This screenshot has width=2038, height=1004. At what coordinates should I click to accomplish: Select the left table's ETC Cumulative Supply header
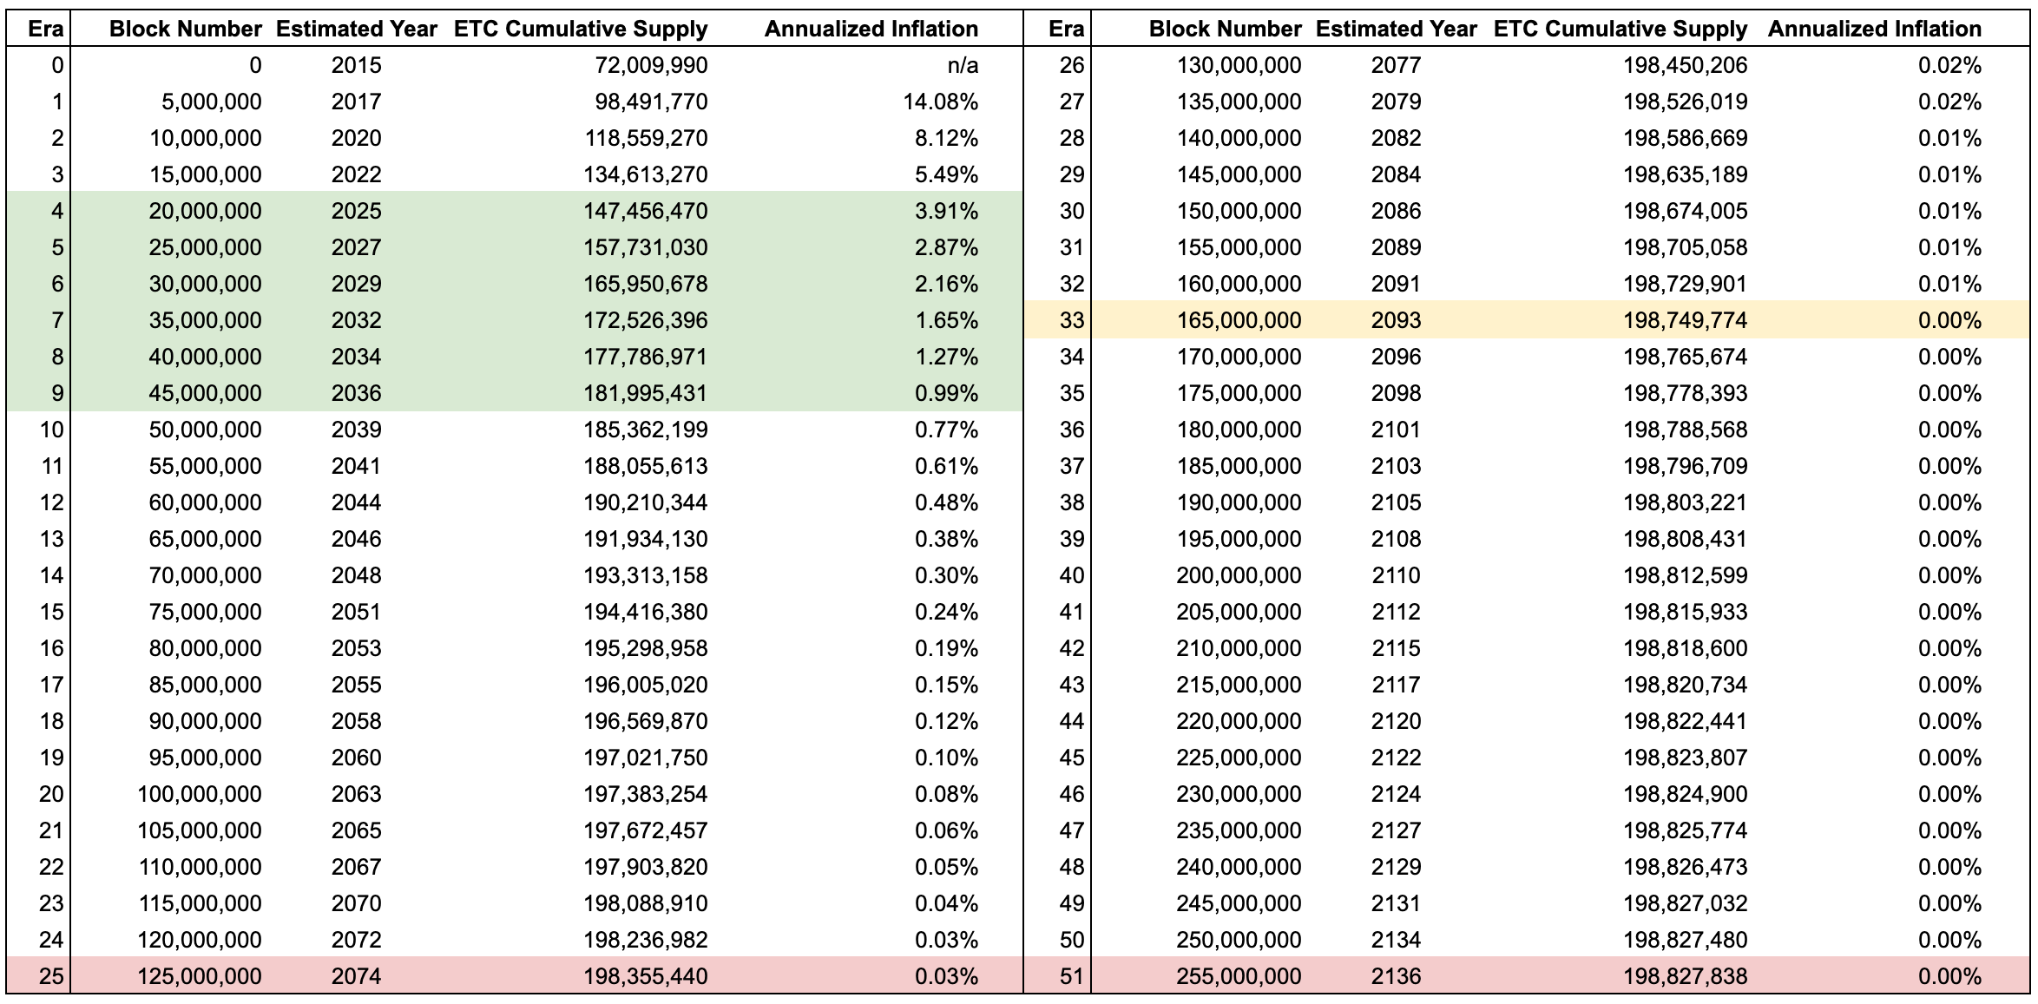pos(581,29)
